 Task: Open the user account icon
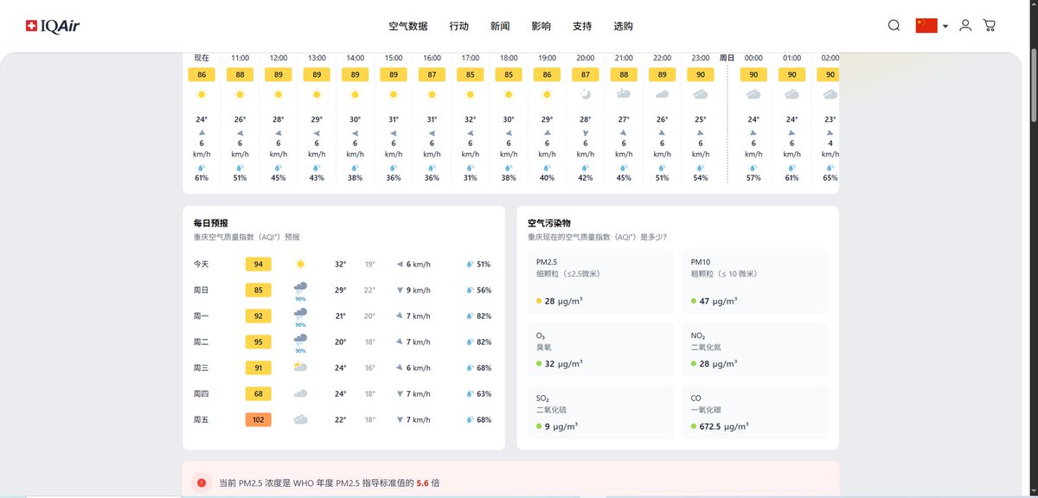coord(965,26)
